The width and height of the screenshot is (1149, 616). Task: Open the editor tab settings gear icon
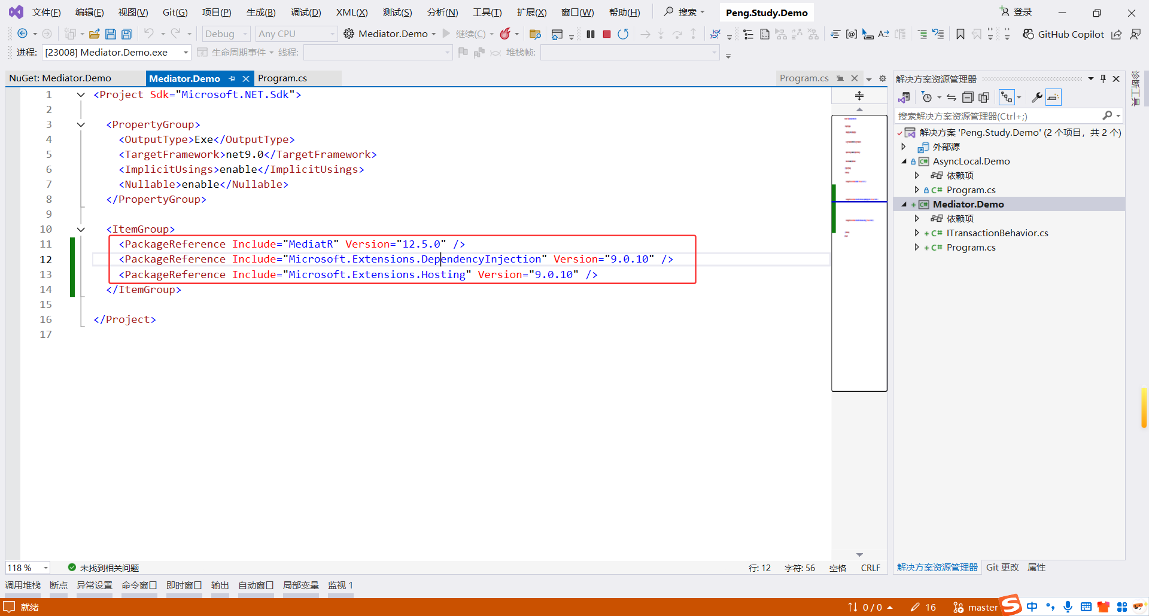point(883,78)
